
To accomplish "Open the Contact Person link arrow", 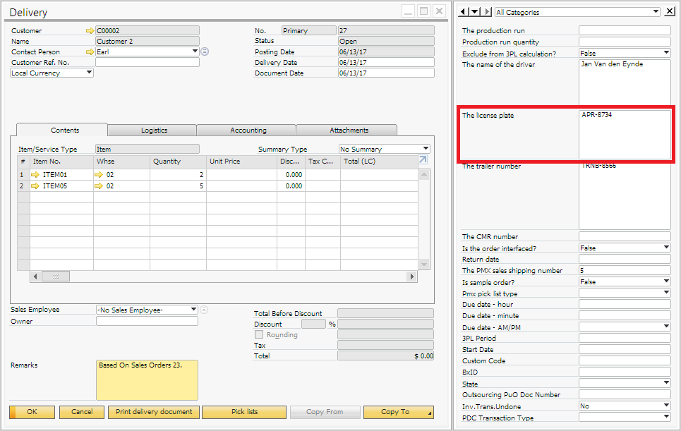I will click(89, 52).
